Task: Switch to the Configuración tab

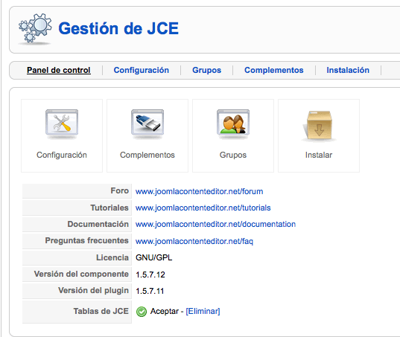Action: coord(142,70)
